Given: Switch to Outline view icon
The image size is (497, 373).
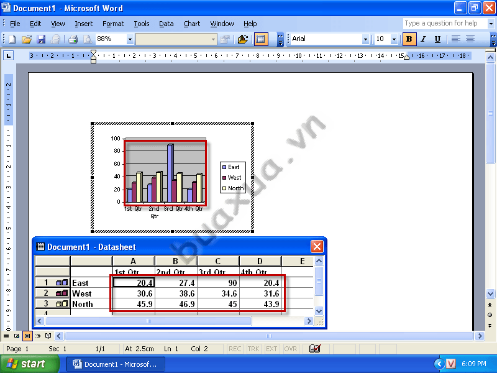Looking at the screenshot, I should click(x=38, y=336).
